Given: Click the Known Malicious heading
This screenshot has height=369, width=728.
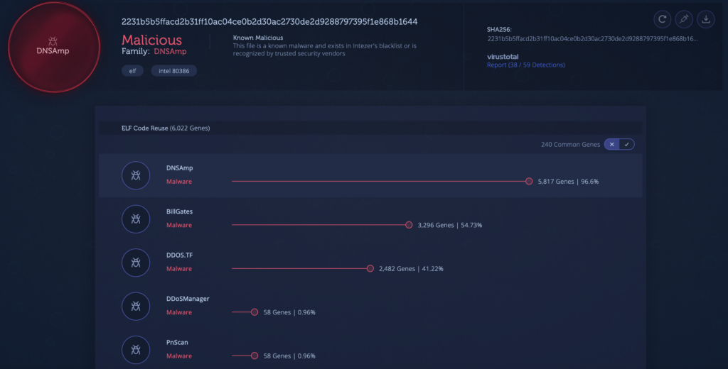Looking at the screenshot, I should [257, 38].
